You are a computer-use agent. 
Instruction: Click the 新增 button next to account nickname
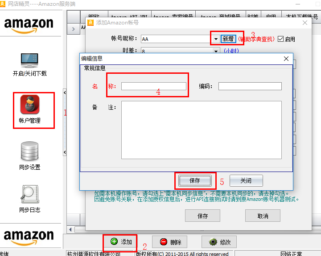pos(228,39)
